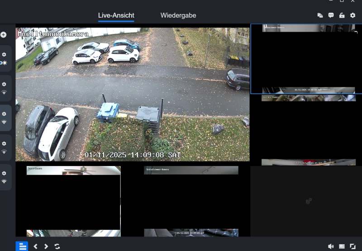This screenshot has height=251, width=362.
Task: Open application settings gear at top right
Action: click(x=353, y=15)
